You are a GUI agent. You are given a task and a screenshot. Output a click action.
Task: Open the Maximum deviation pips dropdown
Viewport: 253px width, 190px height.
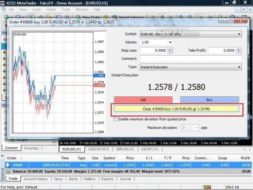197,128
